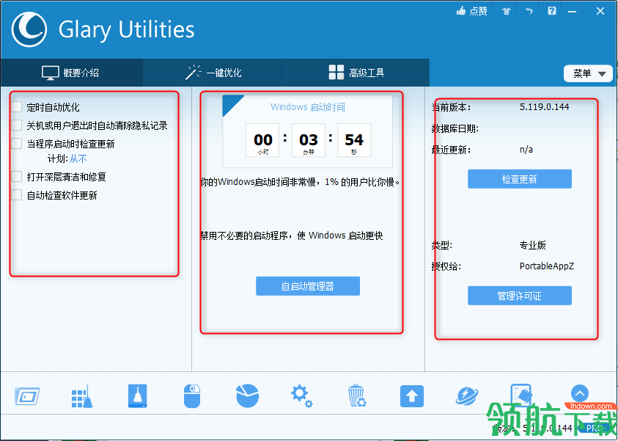
Task: Toggle 关机或用户退出时自动清除隐私记录 checkbox
Action: point(17,125)
